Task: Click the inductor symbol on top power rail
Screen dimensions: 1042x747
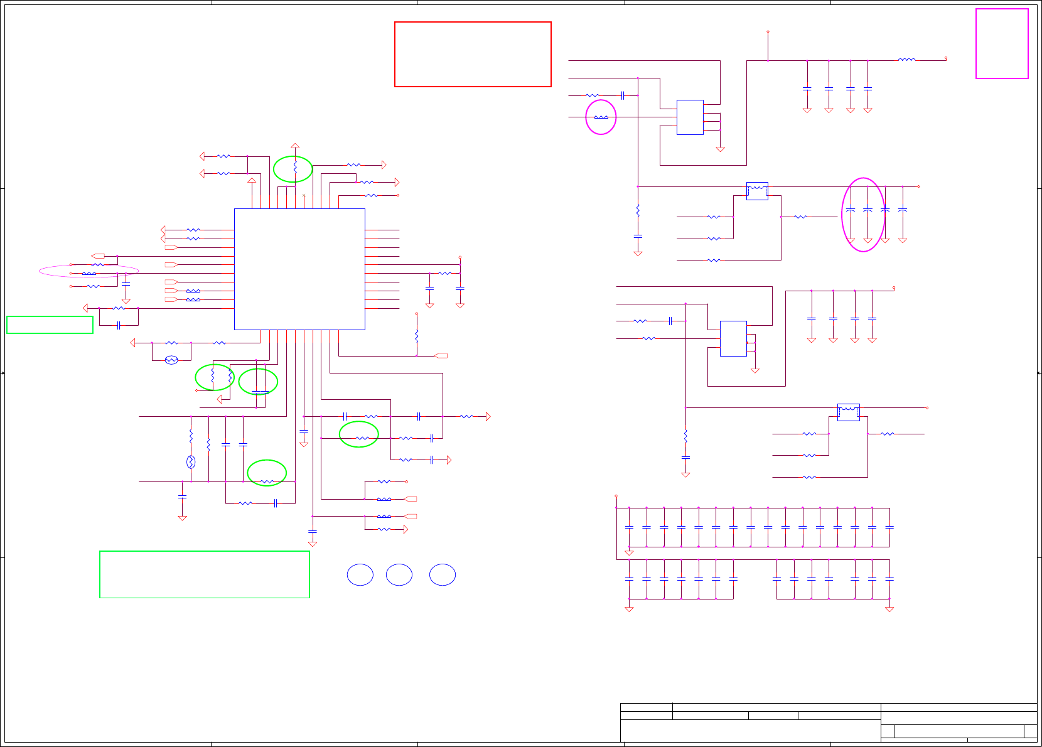Action: pos(906,60)
